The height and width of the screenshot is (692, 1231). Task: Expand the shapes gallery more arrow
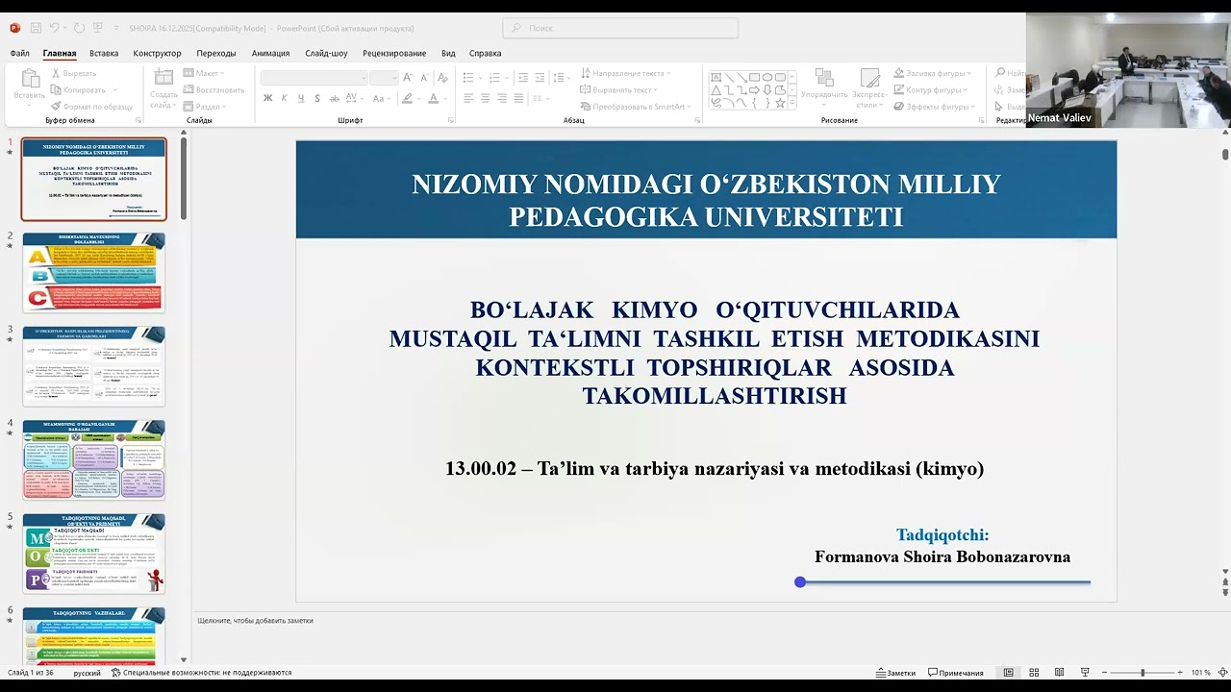point(793,104)
